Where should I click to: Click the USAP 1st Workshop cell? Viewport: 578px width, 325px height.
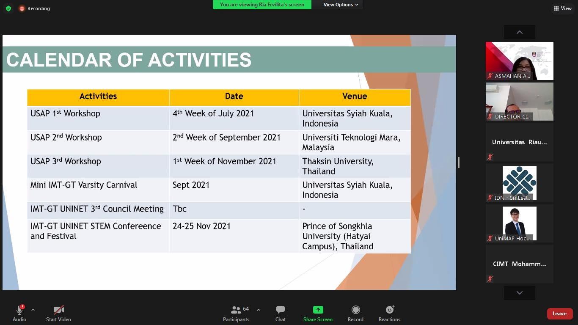pyautogui.click(x=98, y=118)
